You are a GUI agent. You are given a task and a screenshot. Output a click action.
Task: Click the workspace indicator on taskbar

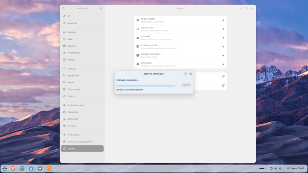coord(262,168)
